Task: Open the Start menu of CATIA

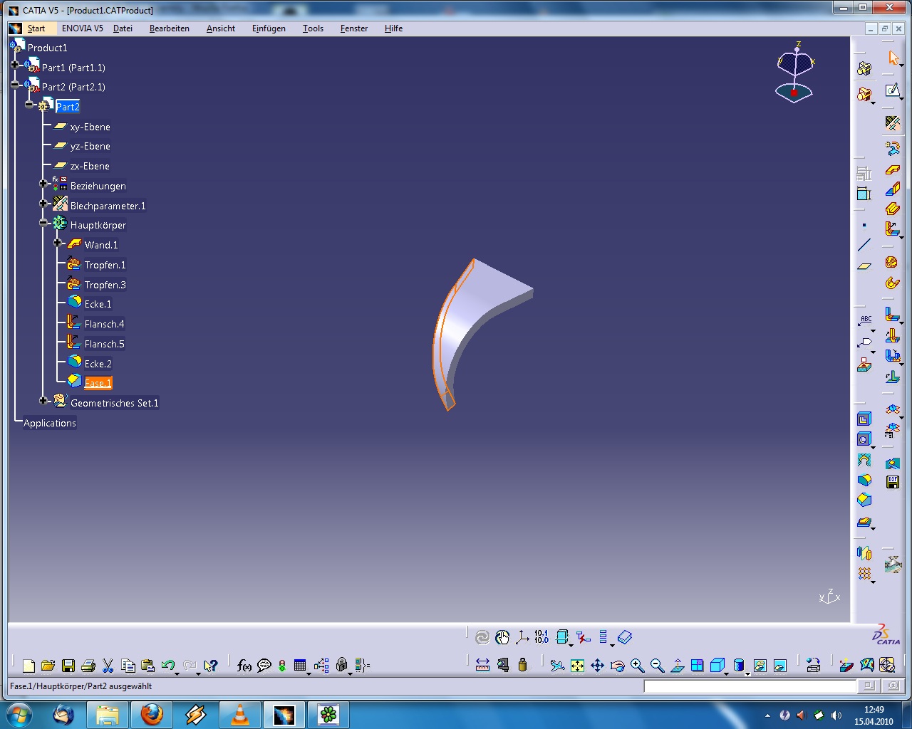Action: (36, 28)
